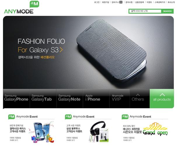The height and width of the screenshot is (149, 177).
Task: Expand the Others category menu
Action: pos(138,98)
